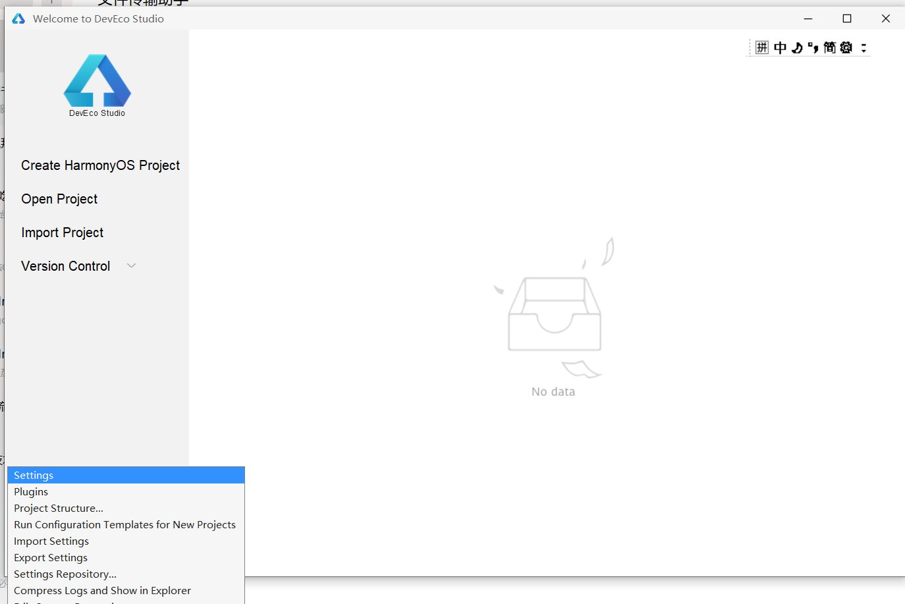Open IME settings gear icon
905x604 pixels.
click(846, 47)
